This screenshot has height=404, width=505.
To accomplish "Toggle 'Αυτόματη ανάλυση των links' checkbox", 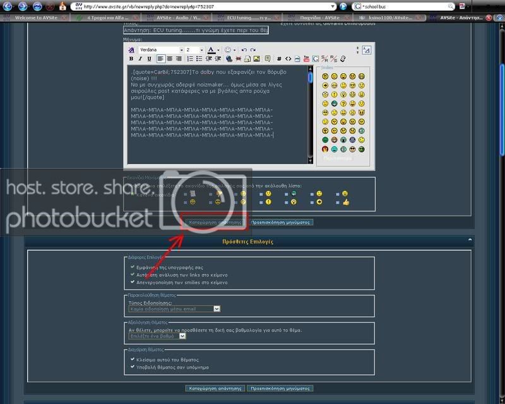I will [x=133, y=274].
